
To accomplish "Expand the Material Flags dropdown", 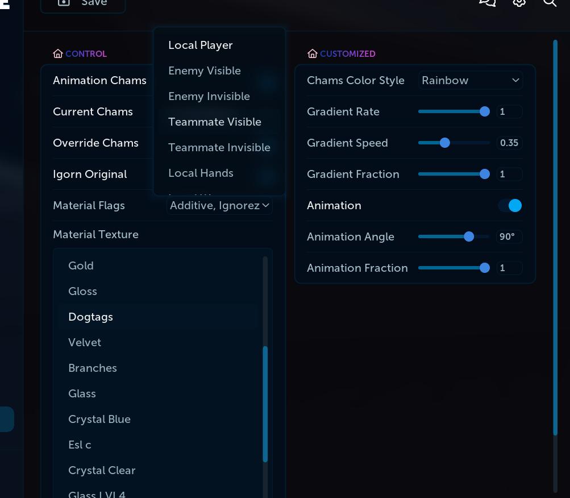I will tap(219, 205).
